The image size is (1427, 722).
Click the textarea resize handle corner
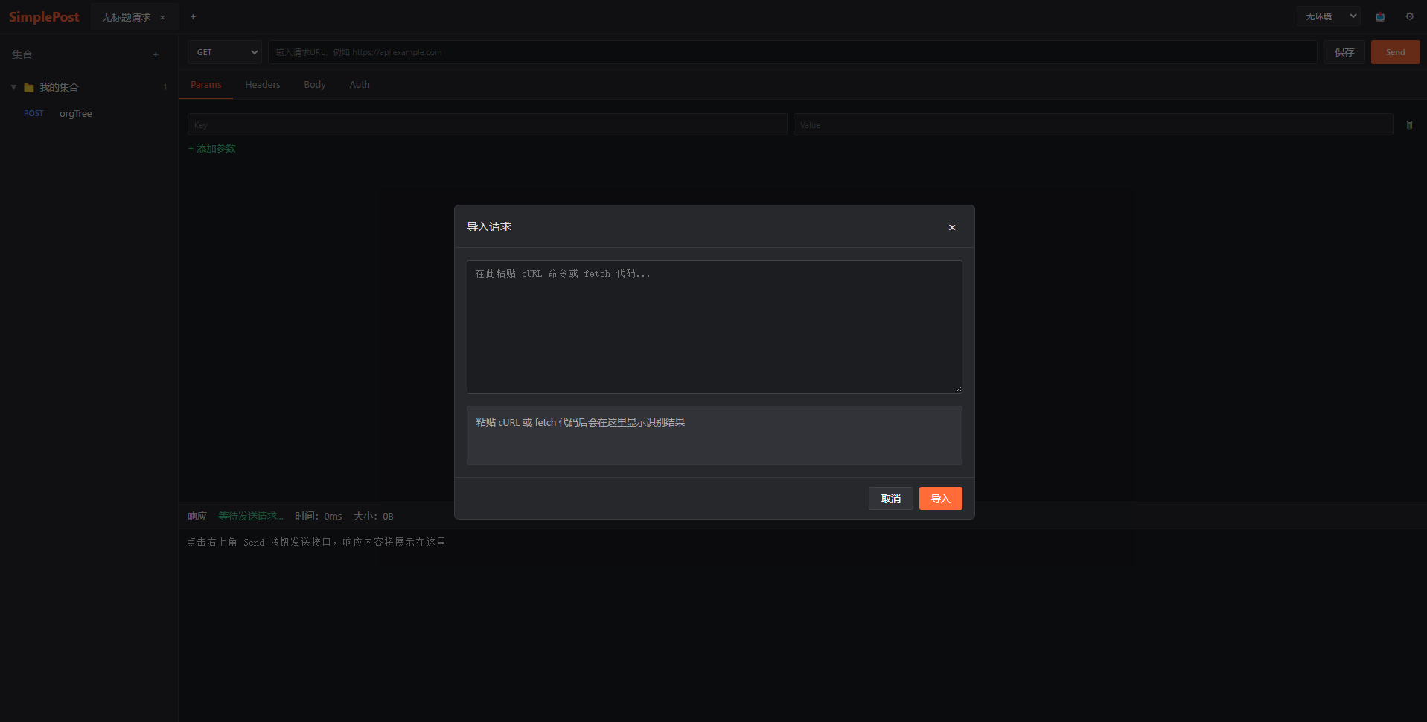pos(958,389)
